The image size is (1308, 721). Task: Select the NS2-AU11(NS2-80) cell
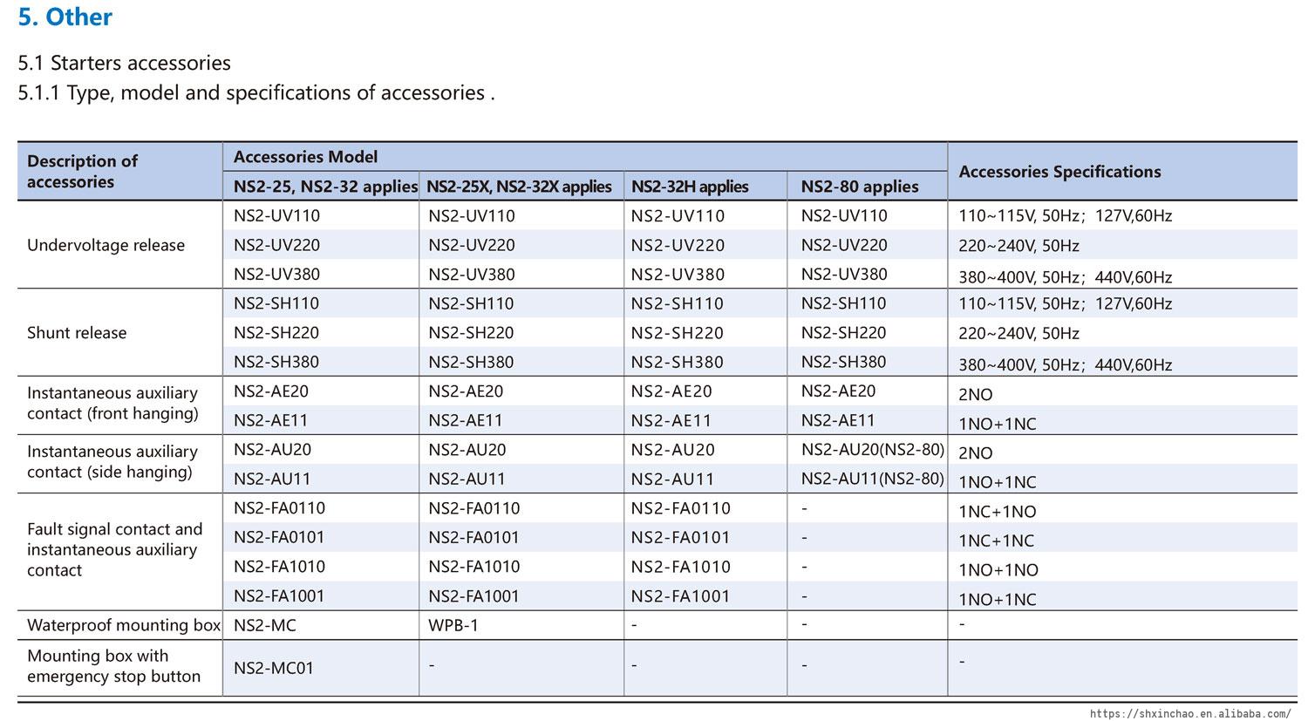click(872, 479)
